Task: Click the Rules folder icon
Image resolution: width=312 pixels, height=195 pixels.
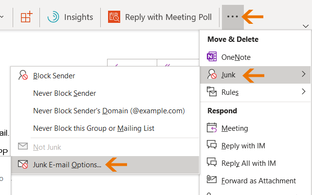Action: click(x=212, y=91)
